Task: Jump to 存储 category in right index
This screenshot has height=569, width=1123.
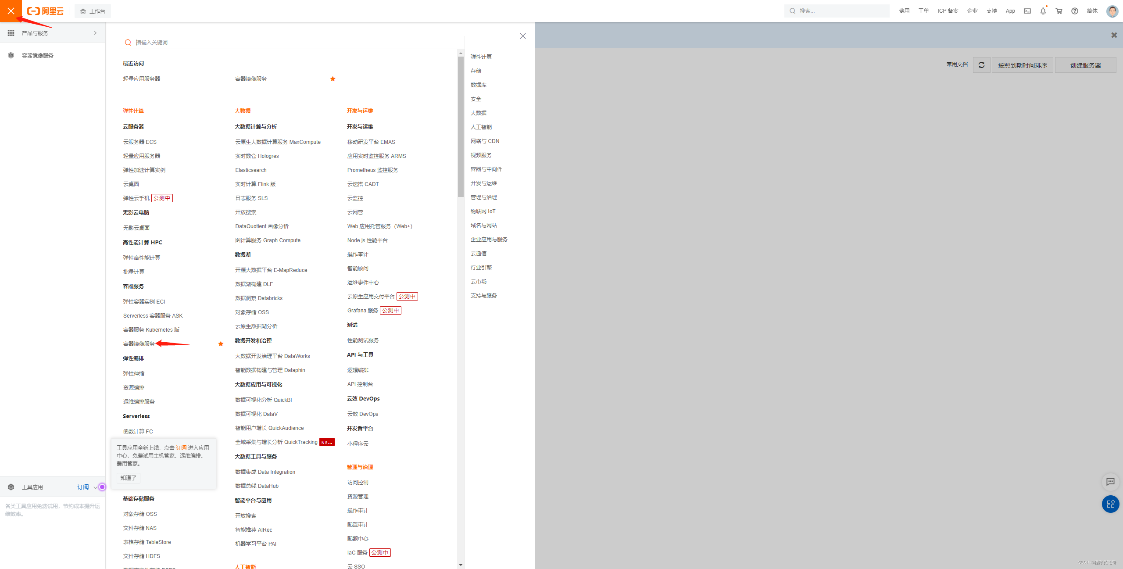Action: (476, 71)
